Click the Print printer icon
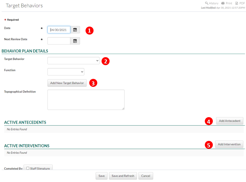The image size is (246, 182). pos(223,3)
